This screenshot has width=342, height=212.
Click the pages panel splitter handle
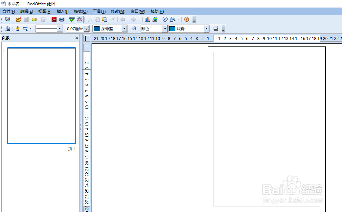click(x=81, y=127)
